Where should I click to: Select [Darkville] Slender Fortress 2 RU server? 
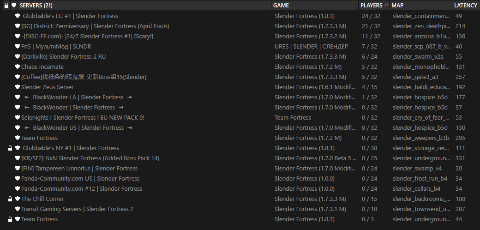click(63, 57)
